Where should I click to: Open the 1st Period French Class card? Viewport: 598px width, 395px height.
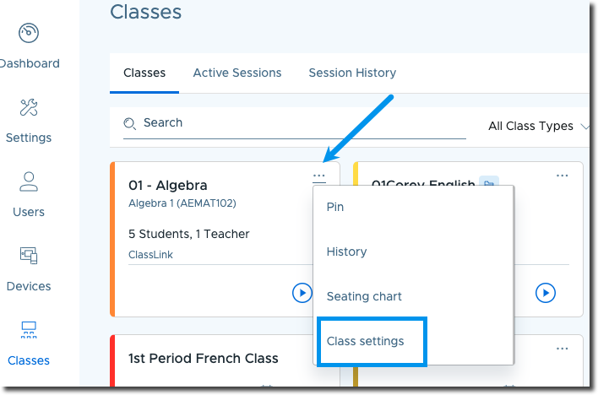(204, 359)
